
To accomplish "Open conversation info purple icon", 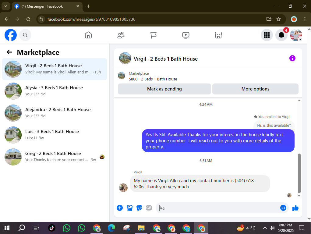I will 292,58.
